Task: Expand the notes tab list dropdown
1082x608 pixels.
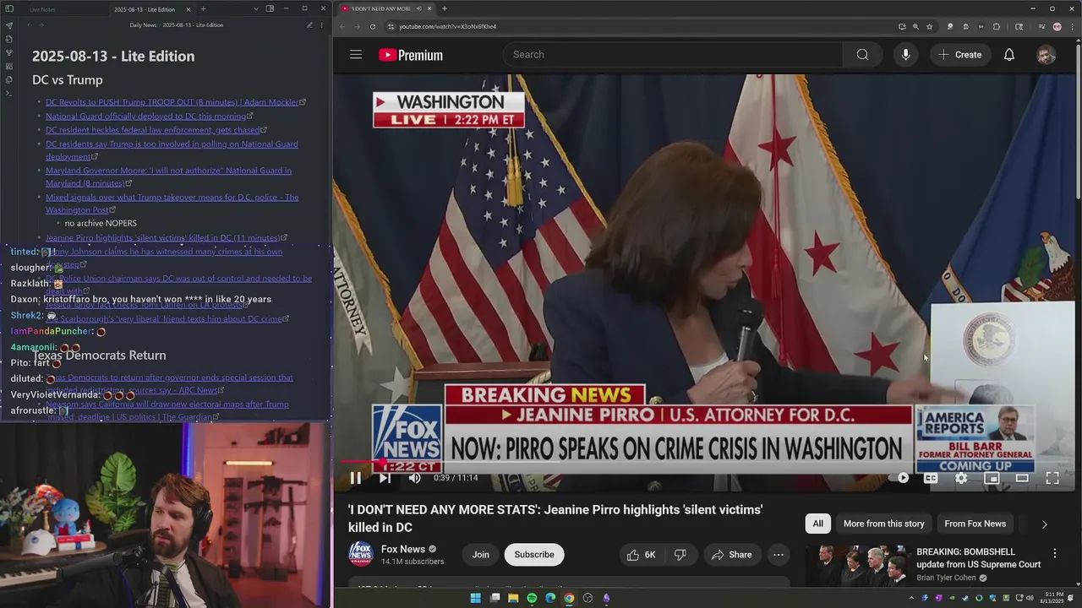Action: click(x=256, y=8)
